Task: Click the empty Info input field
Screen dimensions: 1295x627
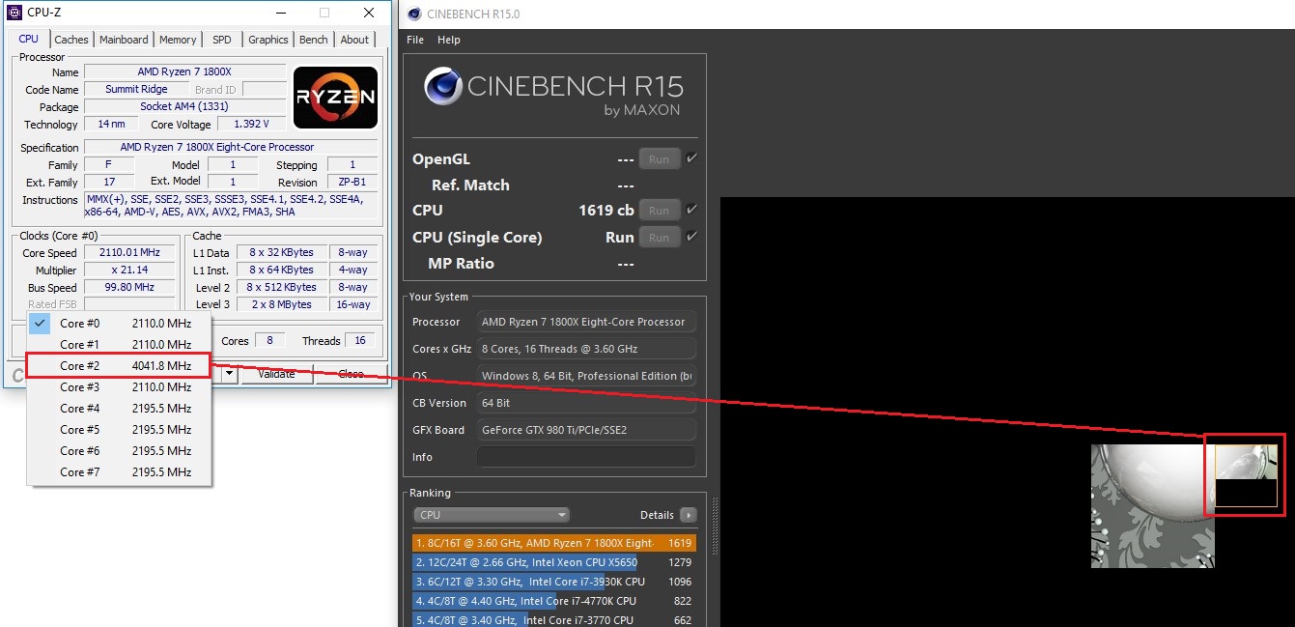Action: coord(585,457)
